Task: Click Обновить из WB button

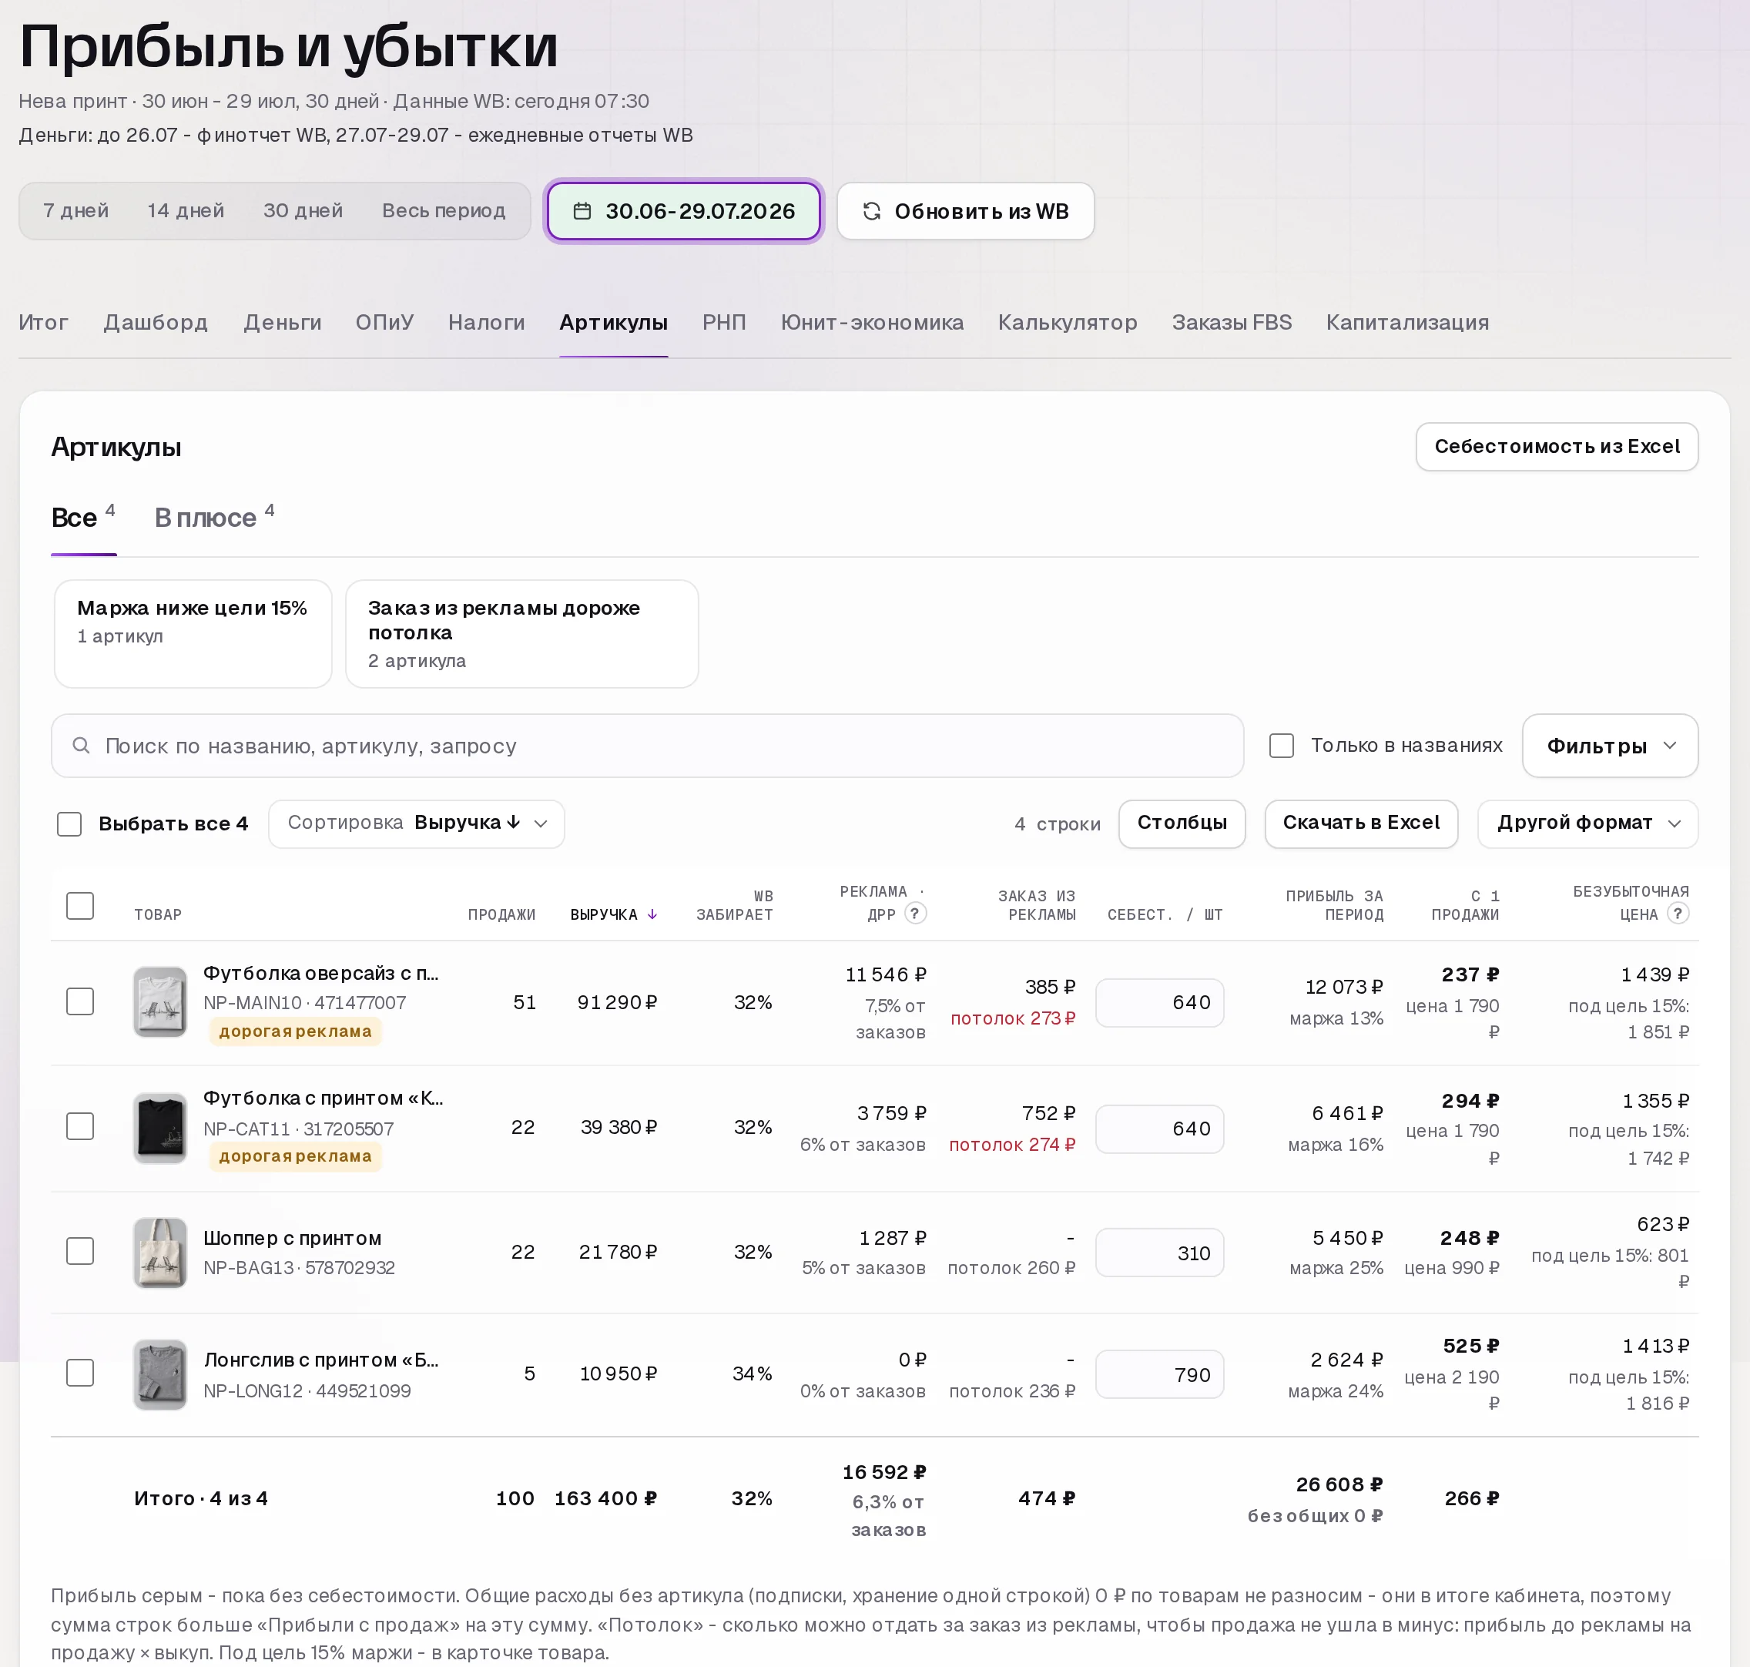Action: point(966,212)
